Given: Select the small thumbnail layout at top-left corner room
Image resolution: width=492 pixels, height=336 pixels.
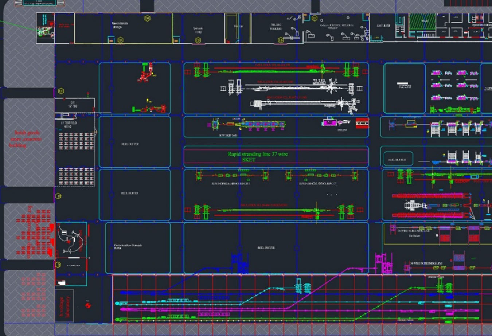Looking at the screenshot, I should click(x=46, y=29).
